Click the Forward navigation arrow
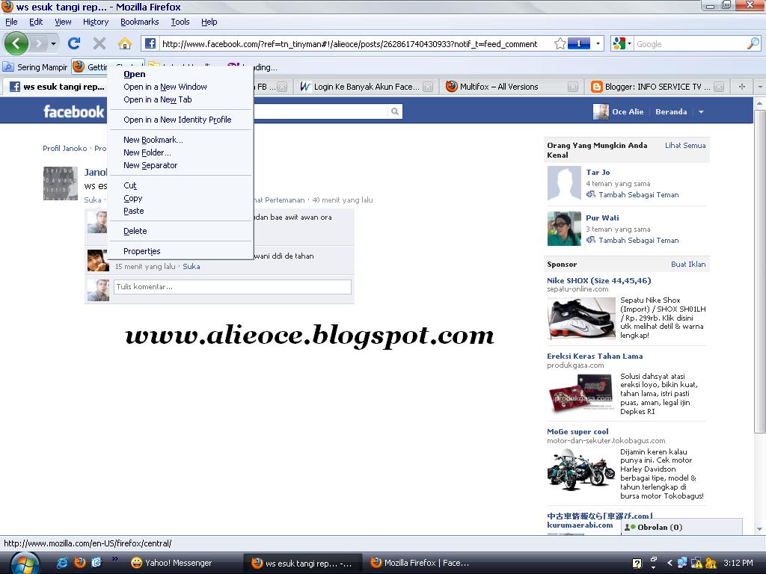The height and width of the screenshot is (574, 766). (38, 44)
